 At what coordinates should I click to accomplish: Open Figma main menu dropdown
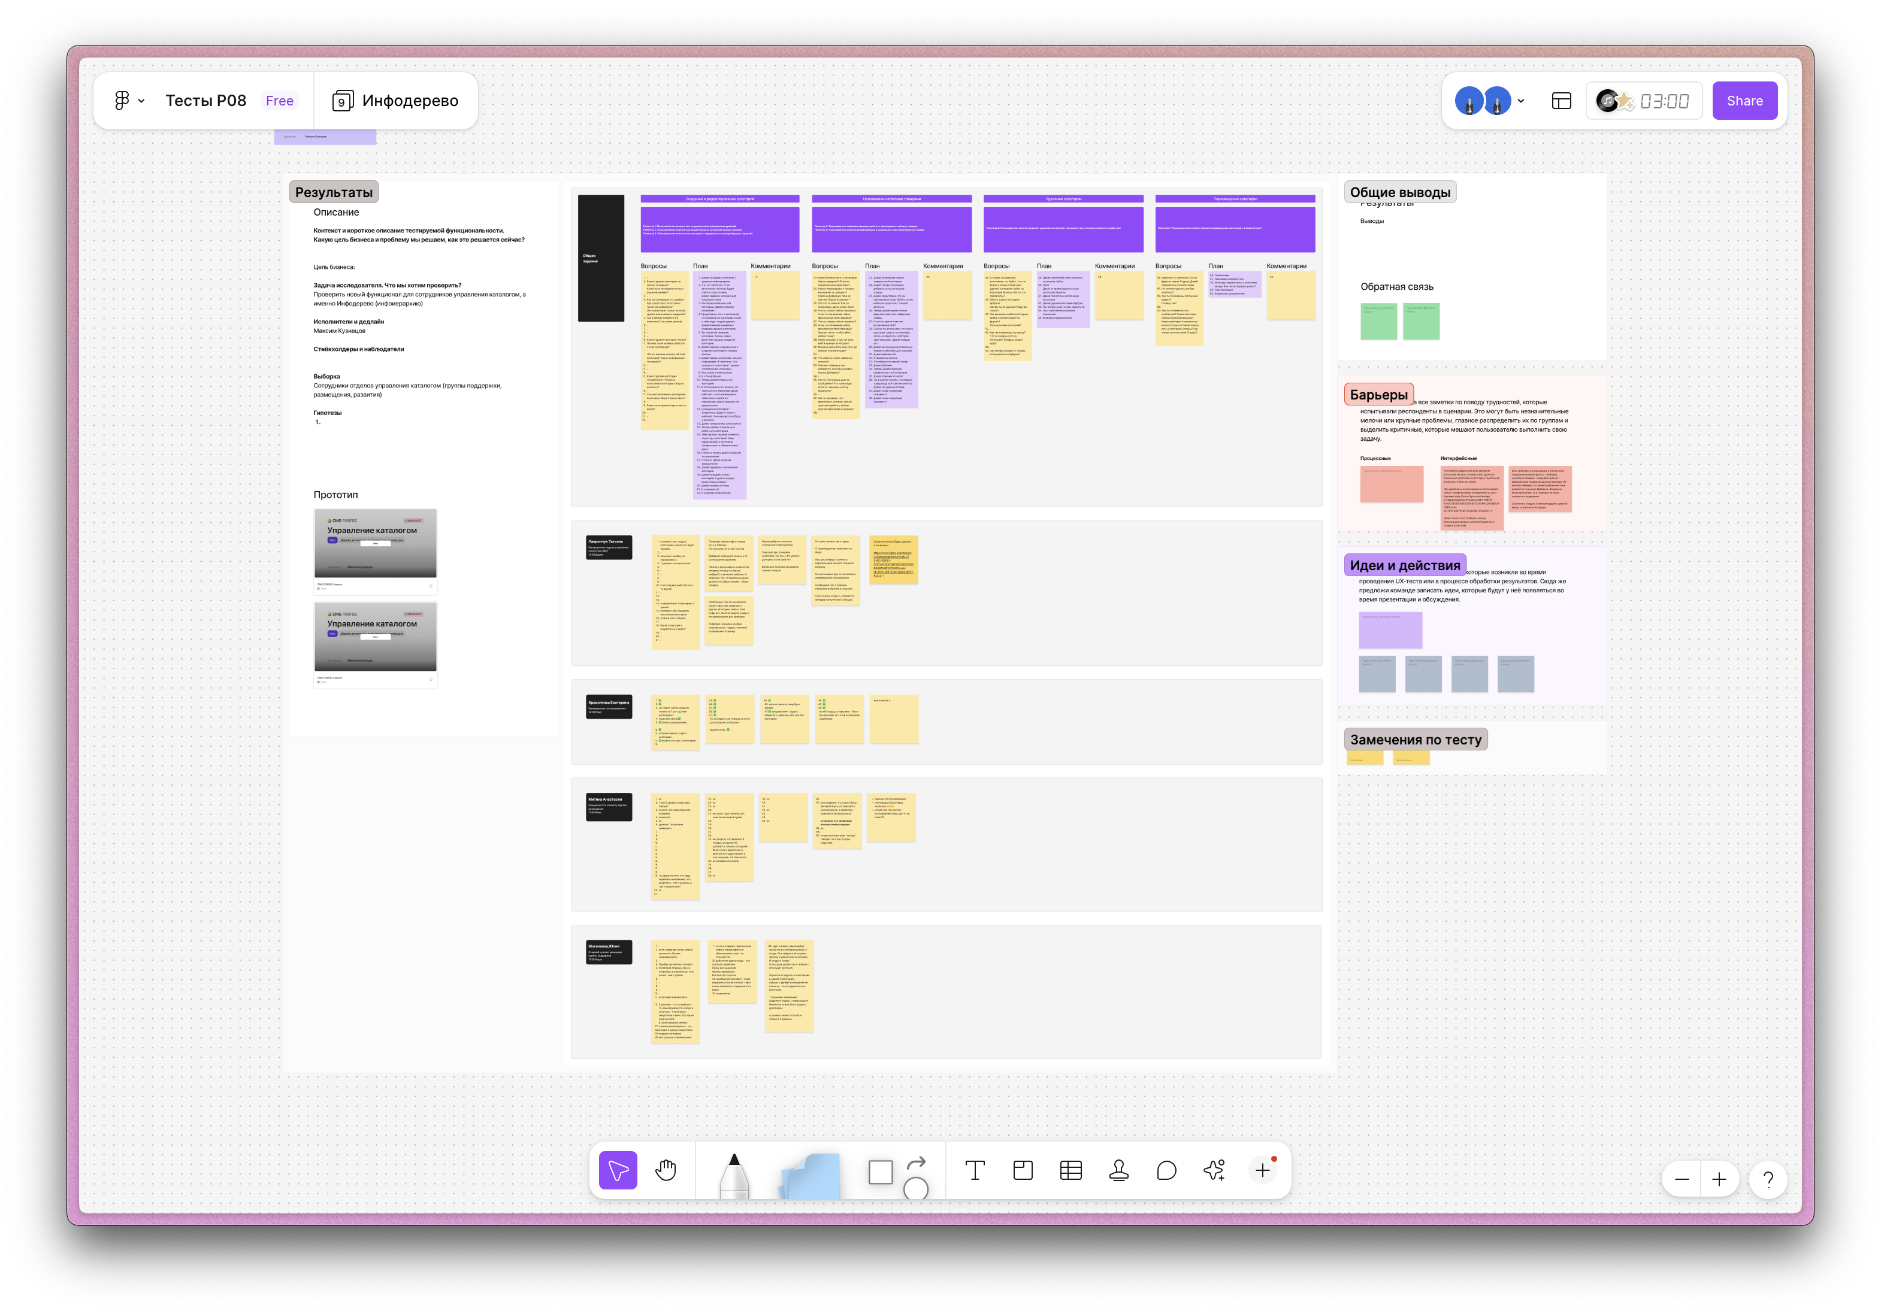[129, 101]
